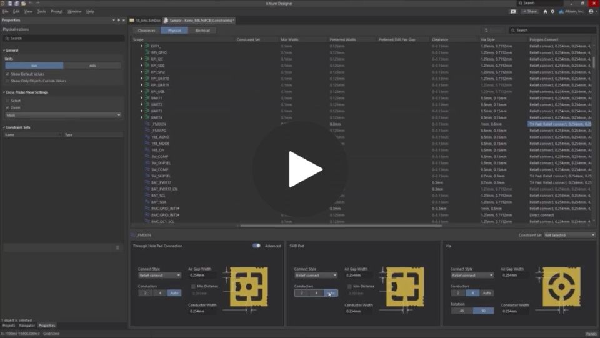Uncheck the Zoom cross probe option
600x338 pixels.
point(7,107)
